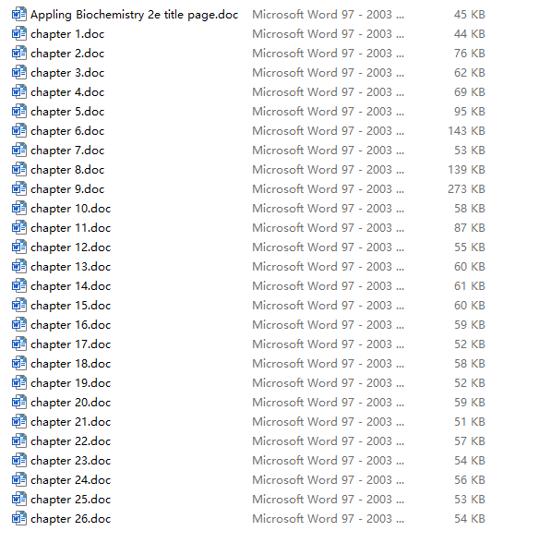Select file name 'chapter 13.doc'
Screen dimensions: 539x543
(x=71, y=267)
